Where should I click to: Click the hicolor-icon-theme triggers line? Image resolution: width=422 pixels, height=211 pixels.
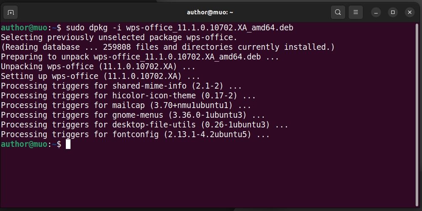(x=128, y=96)
